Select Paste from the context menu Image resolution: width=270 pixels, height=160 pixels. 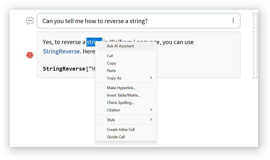[x=111, y=71]
